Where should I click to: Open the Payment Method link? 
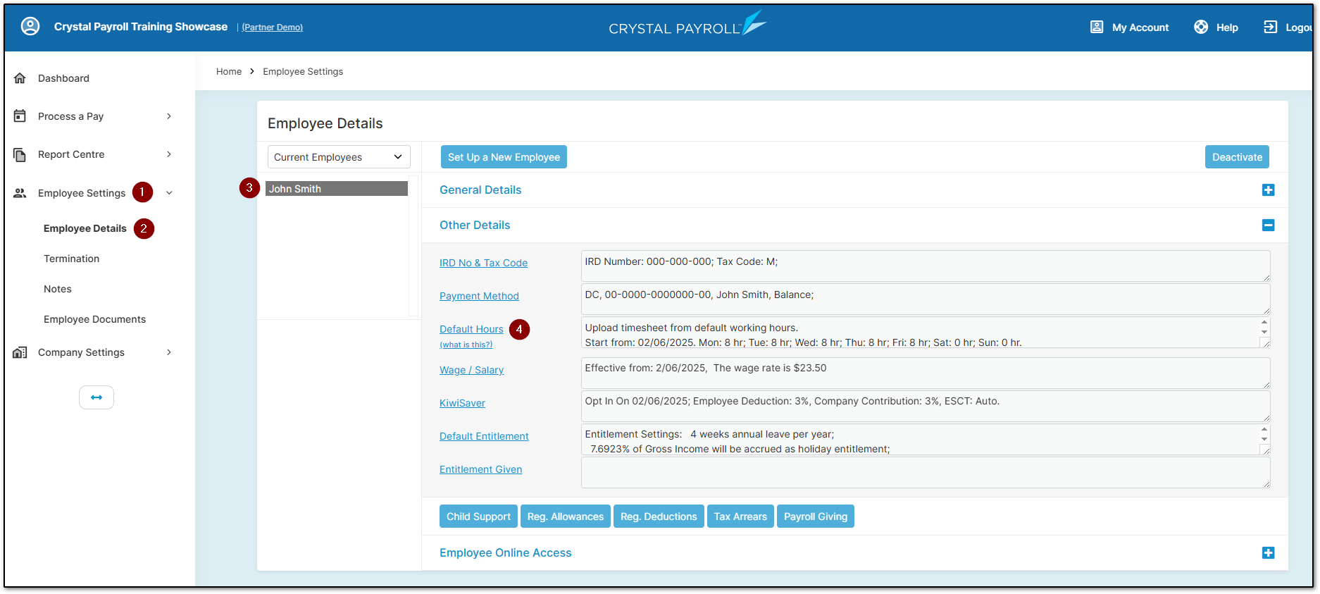479,296
